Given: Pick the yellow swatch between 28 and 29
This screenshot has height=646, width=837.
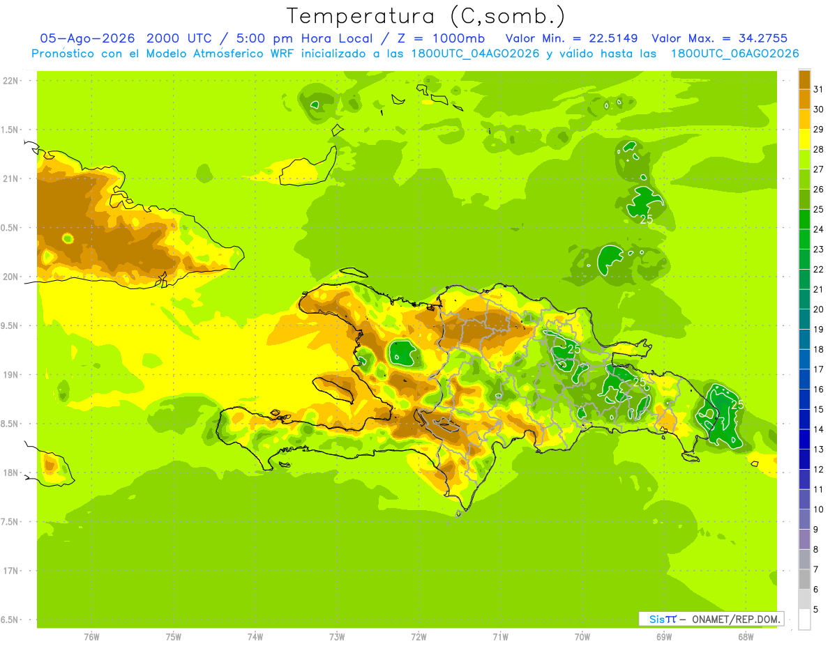Looking at the screenshot, I should click(x=804, y=139).
